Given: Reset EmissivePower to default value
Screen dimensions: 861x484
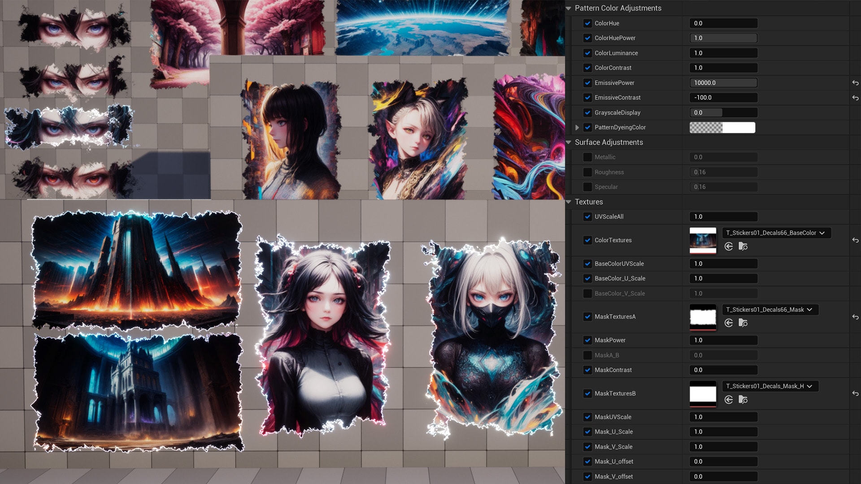Looking at the screenshot, I should [x=855, y=83].
